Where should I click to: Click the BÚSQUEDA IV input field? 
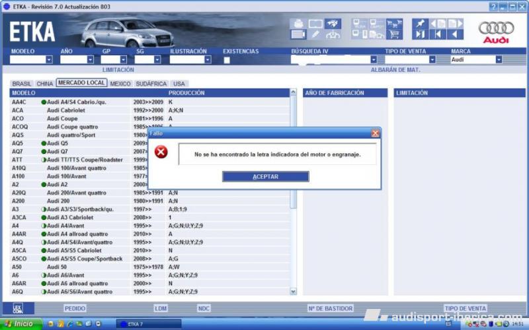(330, 59)
